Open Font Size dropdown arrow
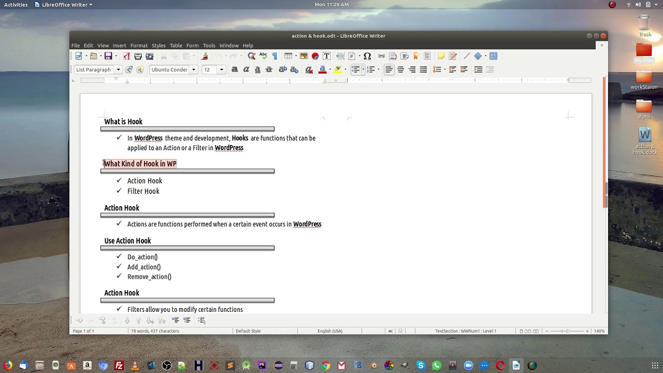663x373 pixels. point(221,69)
